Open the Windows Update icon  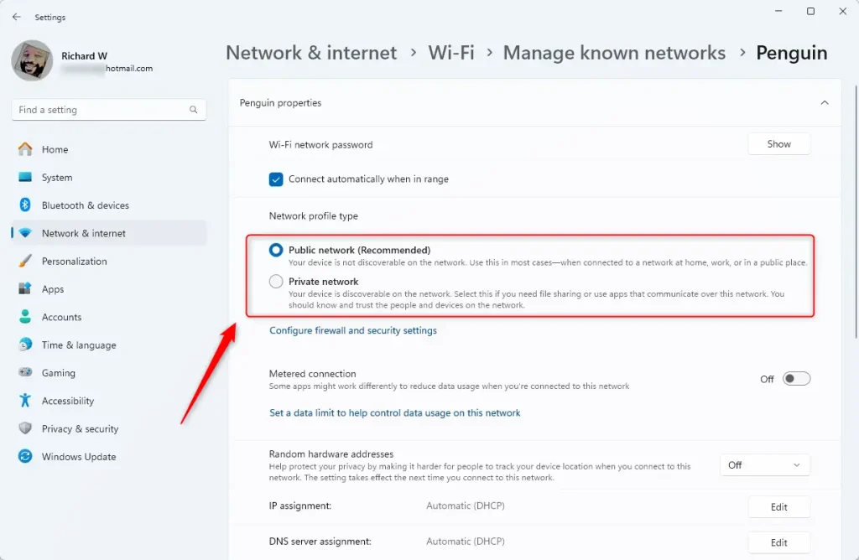click(25, 456)
